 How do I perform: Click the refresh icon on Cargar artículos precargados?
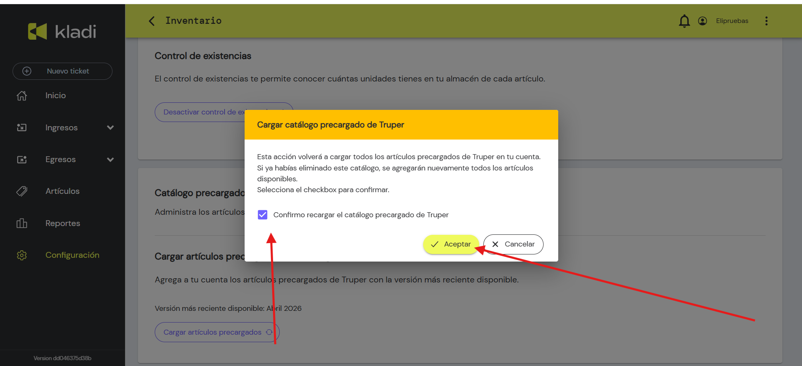pyautogui.click(x=269, y=332)
